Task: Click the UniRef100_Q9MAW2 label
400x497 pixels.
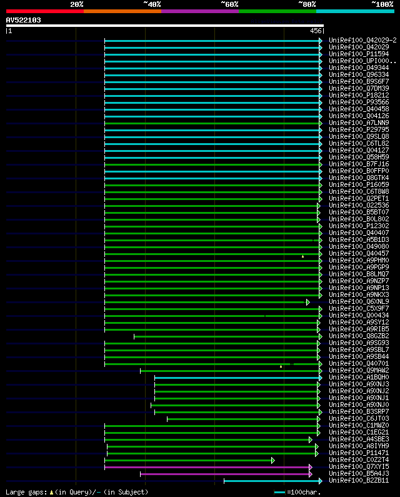Action: pos(359,371)
